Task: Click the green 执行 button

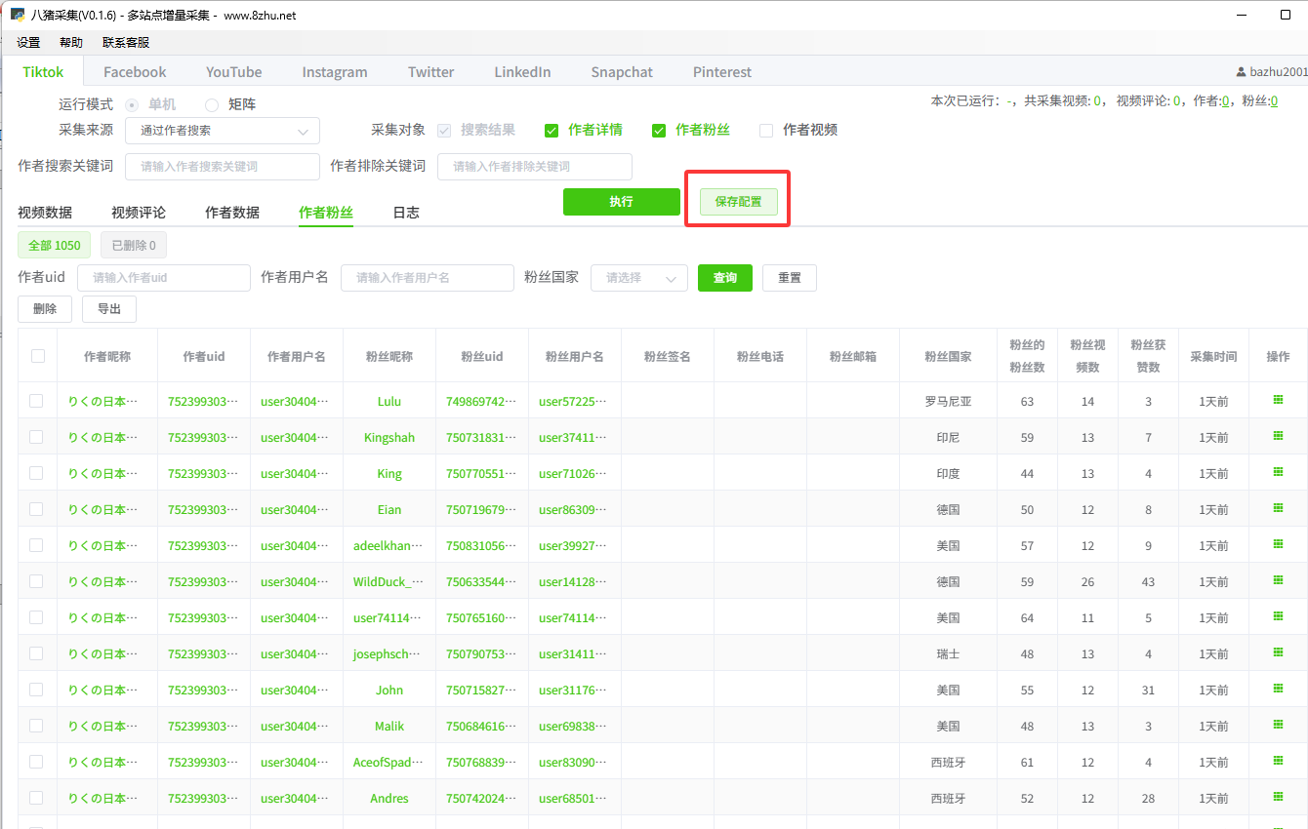Action: coord(621,202)
